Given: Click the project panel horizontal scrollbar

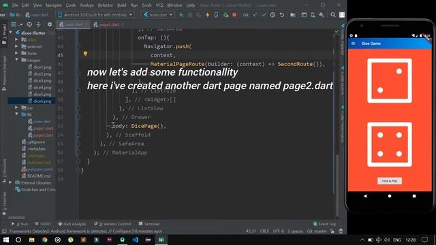Looking at the screenshot, I should click(16, 218).
